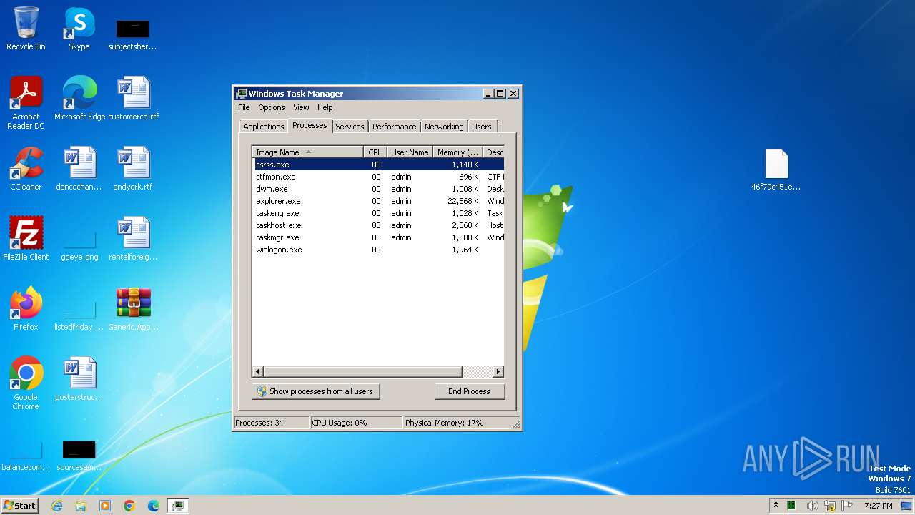Click Show processes from all users
This screenshot has width=915, height=515.
point(315,391)
